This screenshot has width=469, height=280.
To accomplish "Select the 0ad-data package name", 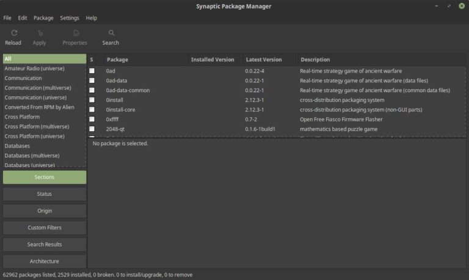I will tap(117, 81).
